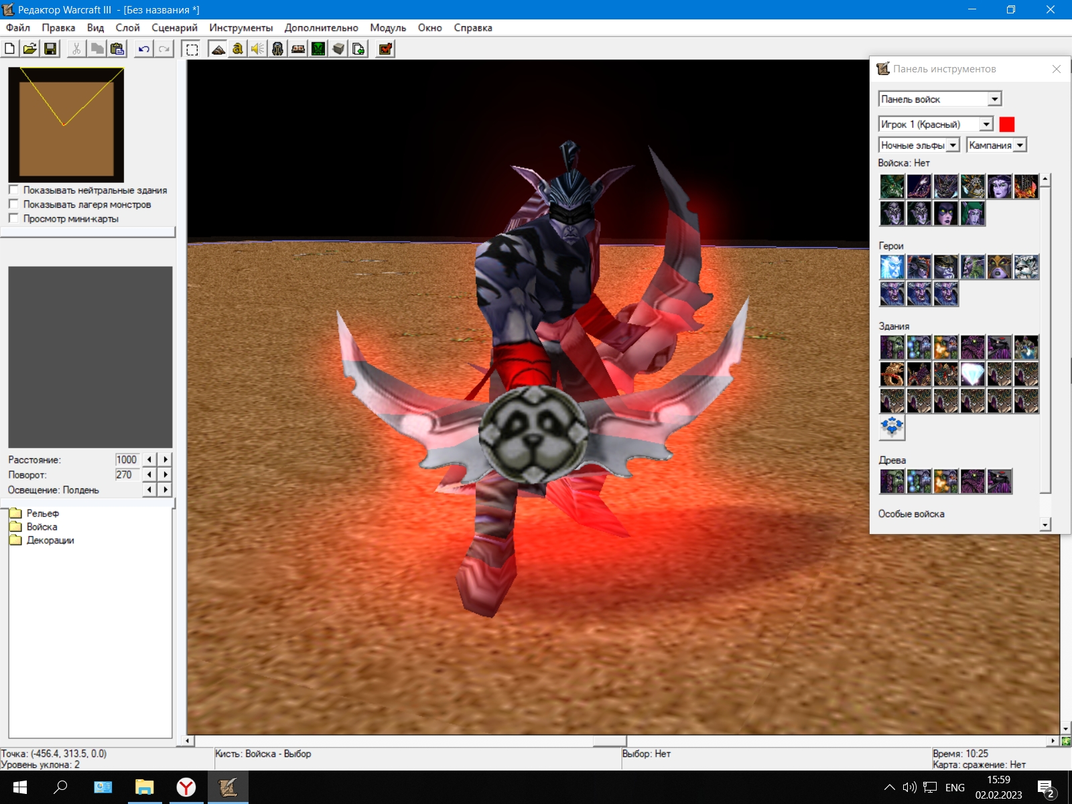The height and width of the screenshot is (804, 1072).
Task: Open the Trigger Editor yellow 'a' icon
Action: (238, 49)
